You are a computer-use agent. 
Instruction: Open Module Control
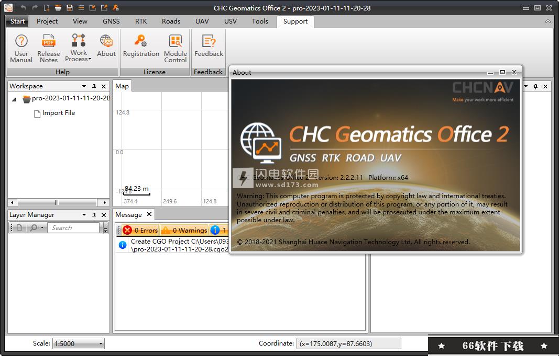tap(176, 49)
